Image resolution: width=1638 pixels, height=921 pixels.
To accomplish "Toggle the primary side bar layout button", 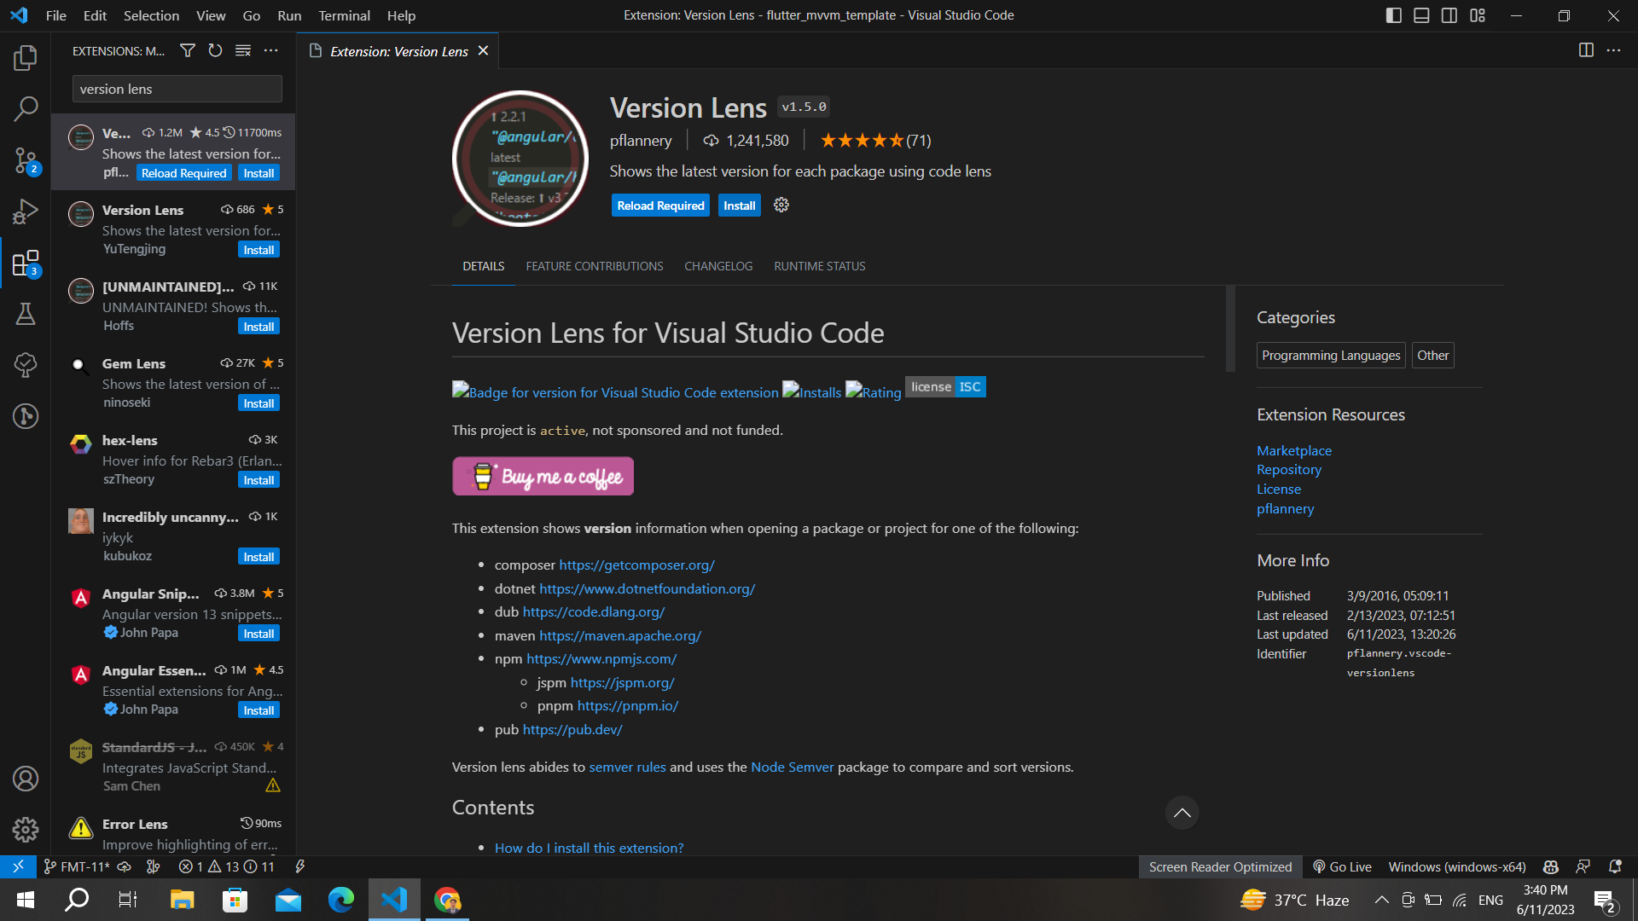I will [1393, 15].
